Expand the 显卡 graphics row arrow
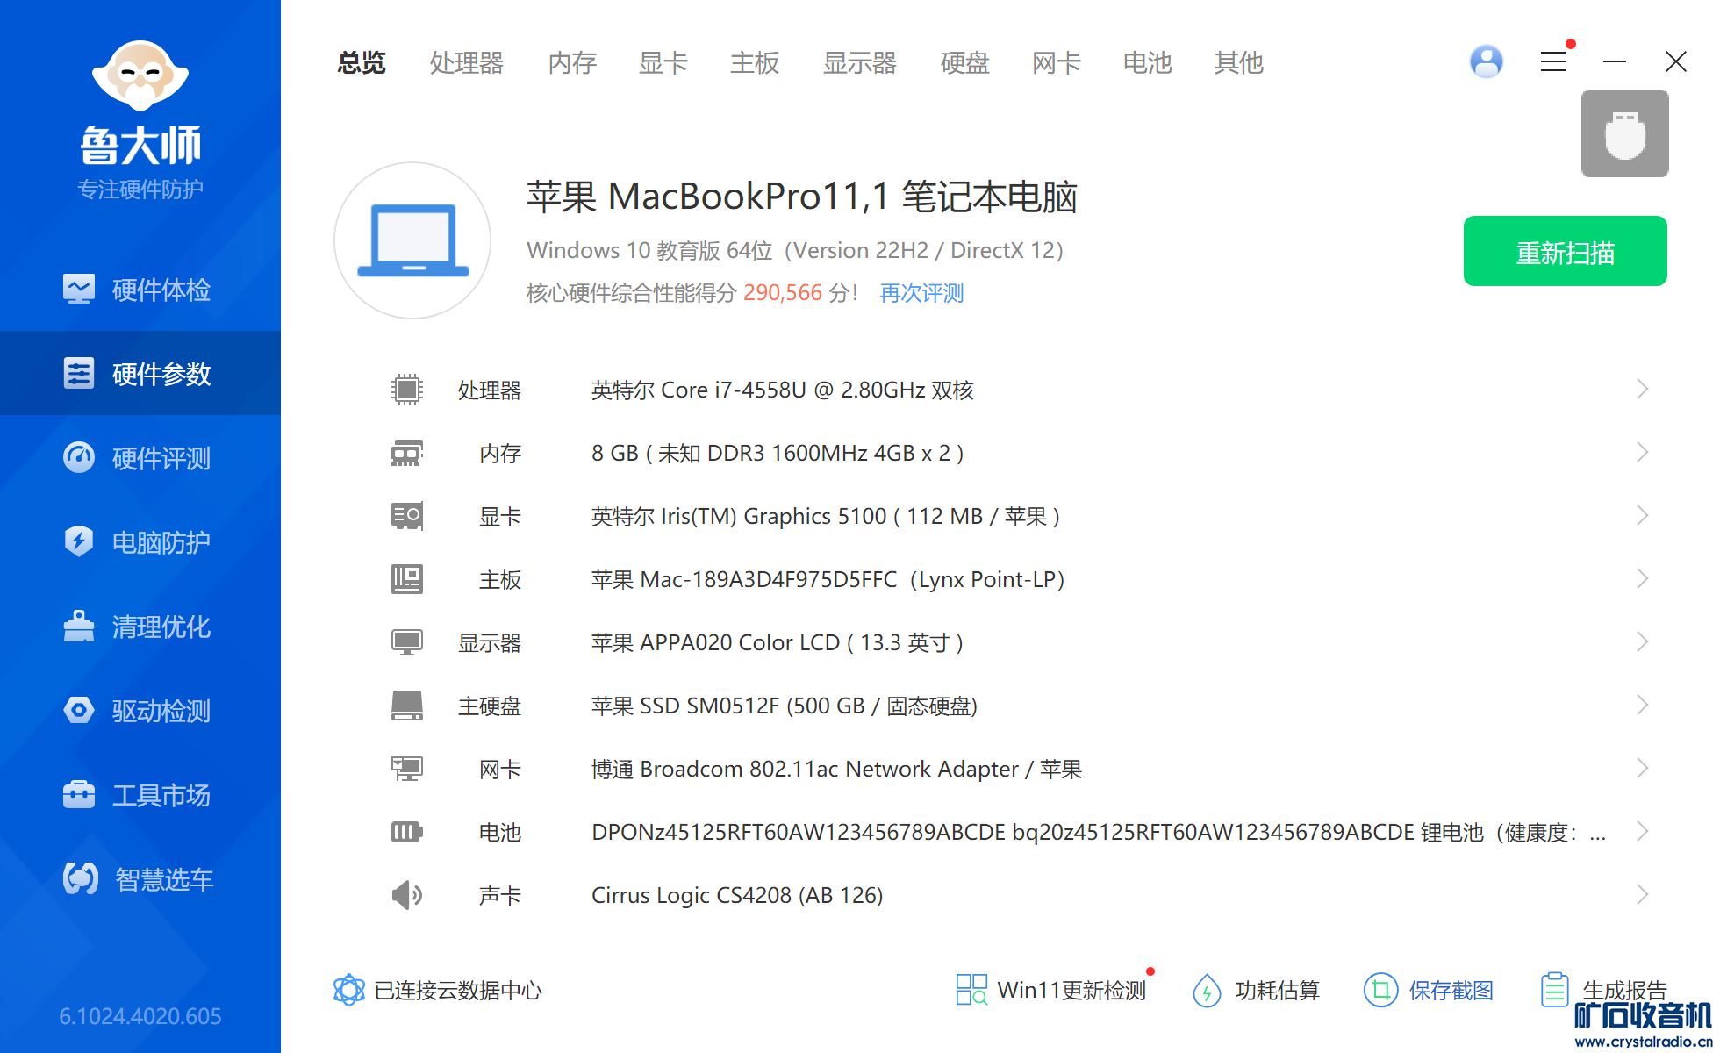The image size is (1720, 1053). click(1642, 516)
